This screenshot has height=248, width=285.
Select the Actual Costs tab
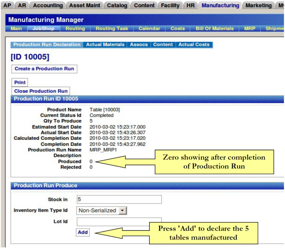point(194,45)
